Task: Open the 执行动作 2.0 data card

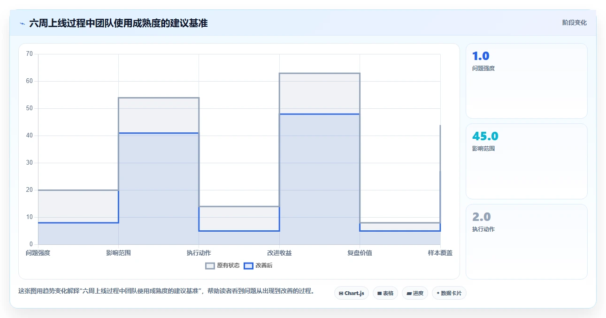Action: tap(526, 242)
